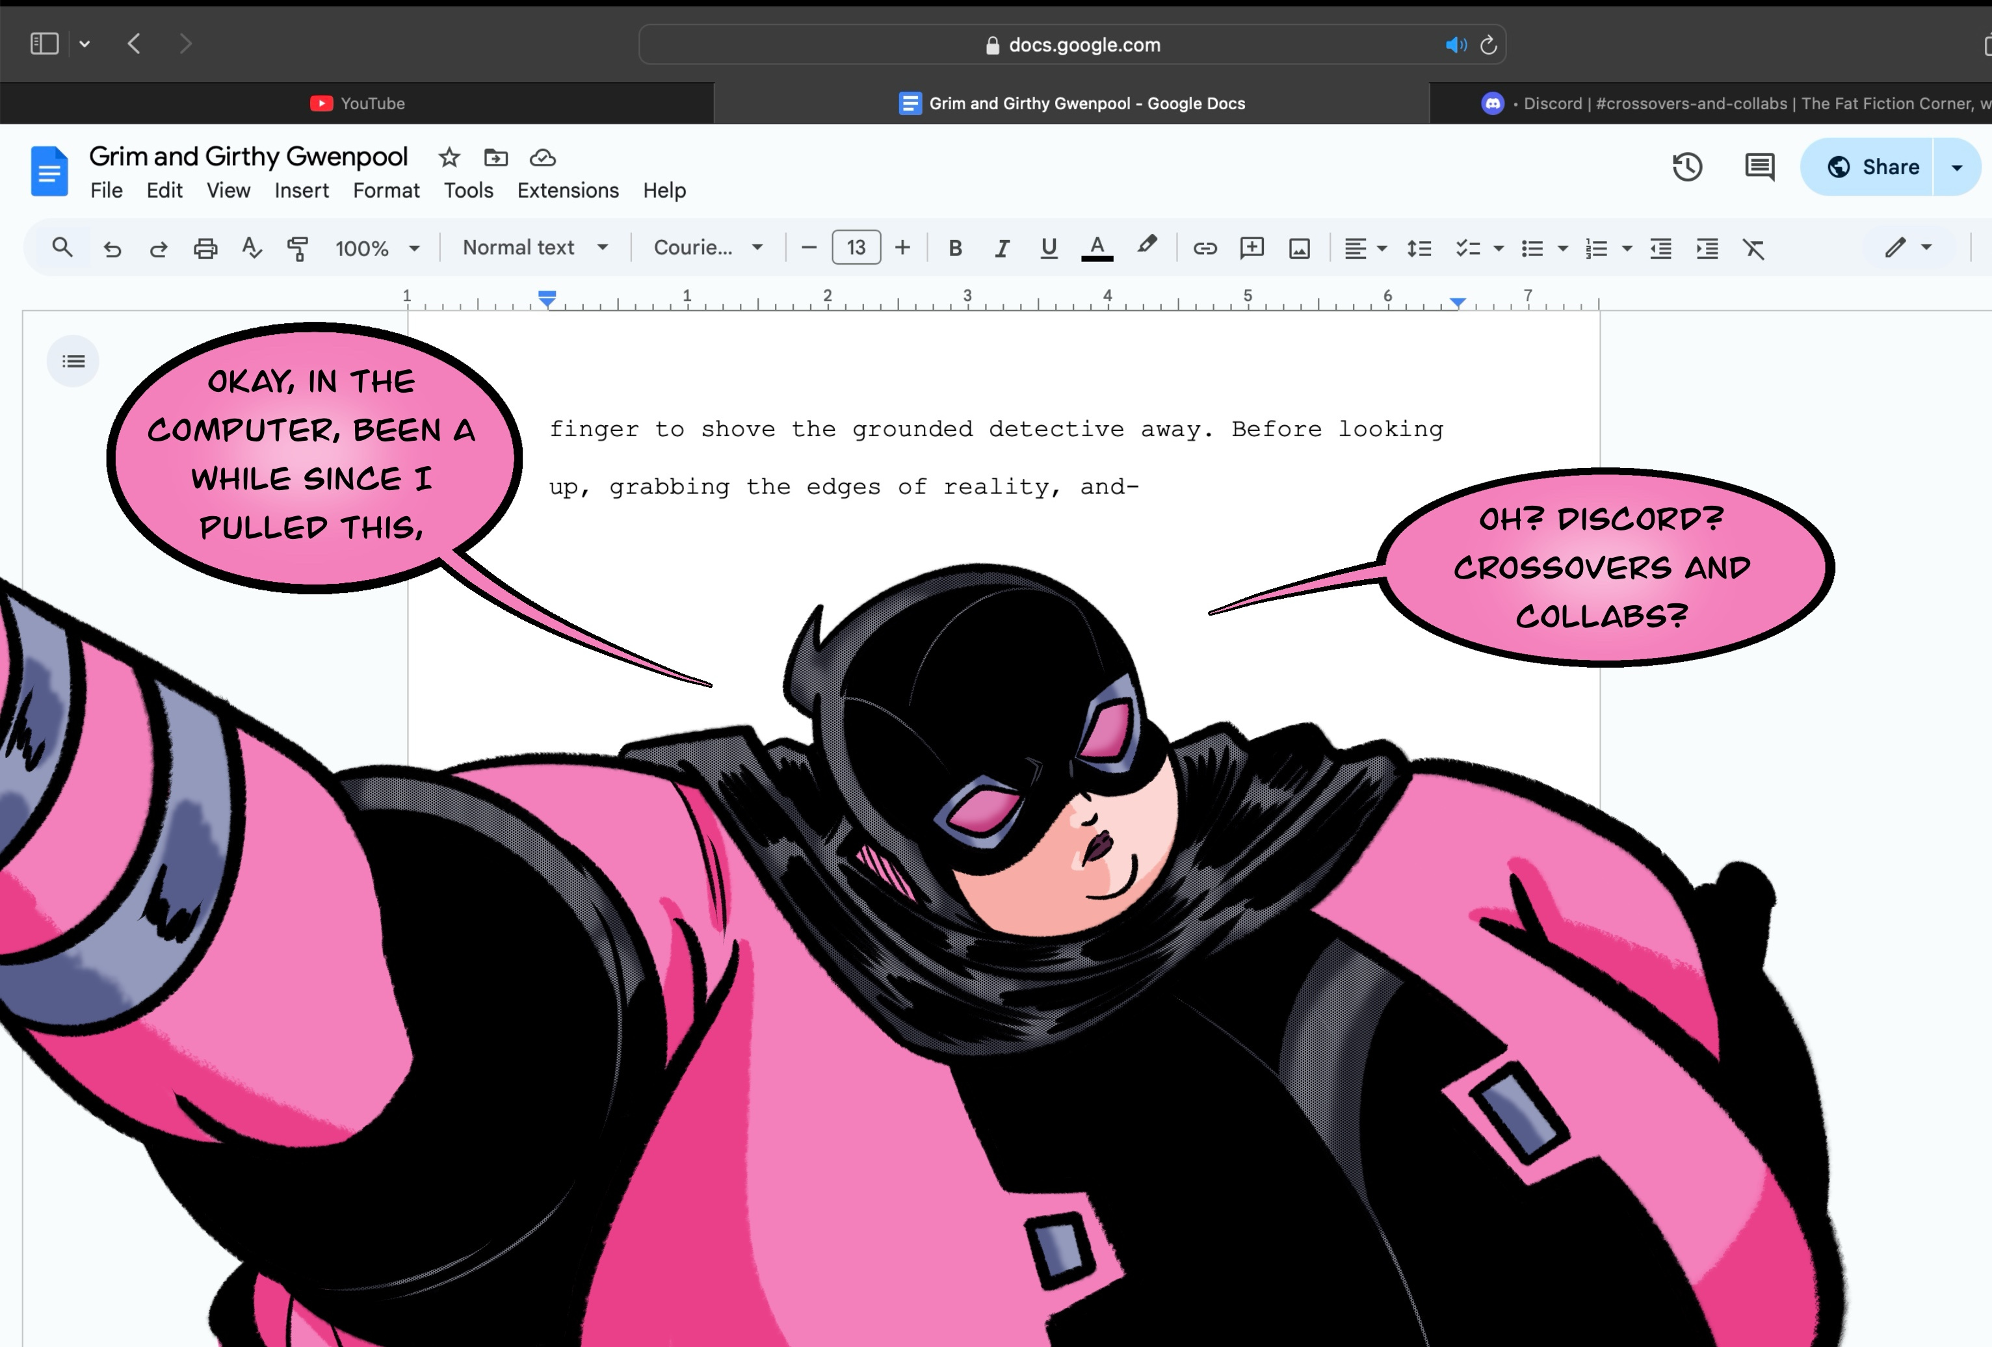
Task: Add a comment from toolbar
Action: [x=1252, y=248]
